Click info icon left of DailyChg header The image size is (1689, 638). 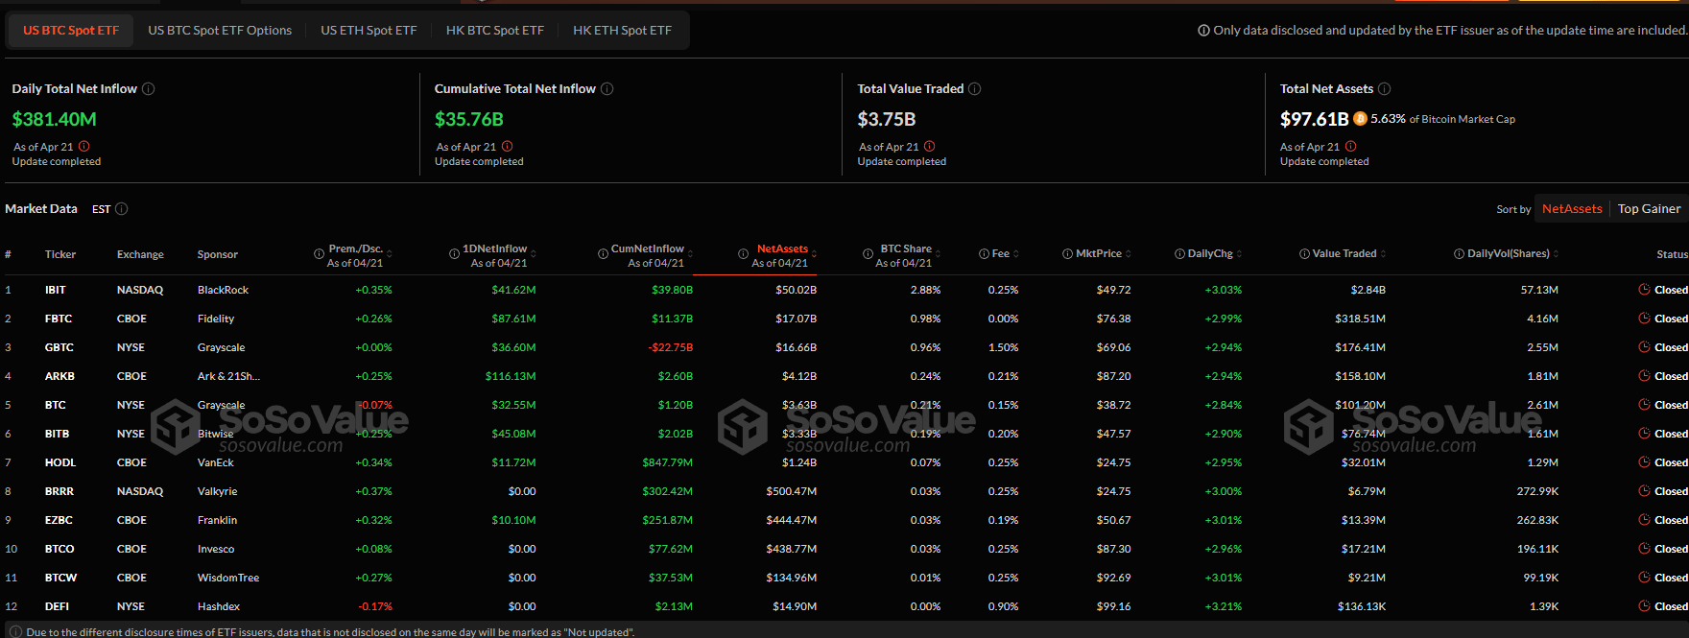pos(1179,254)
